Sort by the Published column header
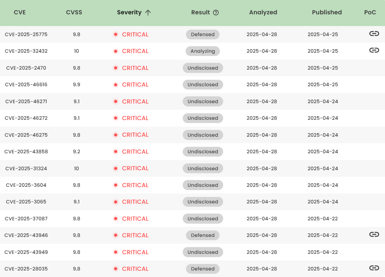Screen dimensions: 385x277 click(327, 12)
